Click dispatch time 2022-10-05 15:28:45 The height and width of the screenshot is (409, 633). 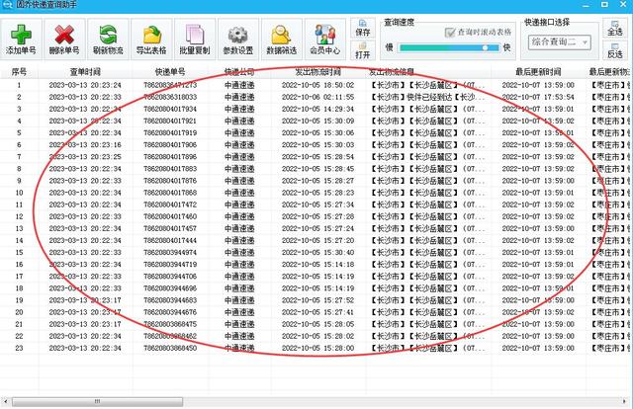pyautogui.click(x=317, y=169)
